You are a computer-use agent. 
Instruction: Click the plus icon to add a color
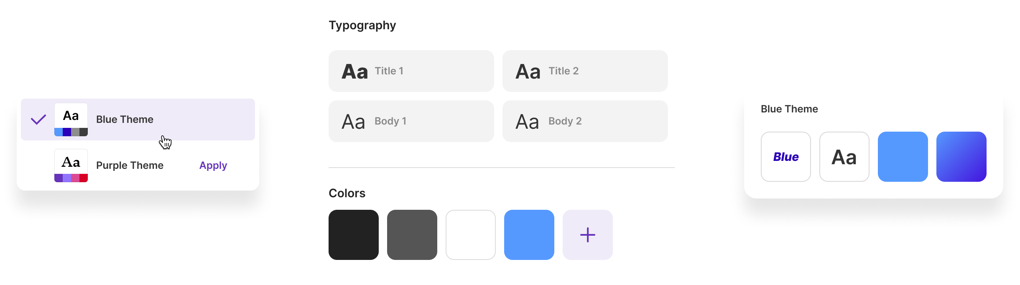pos(587,235)
